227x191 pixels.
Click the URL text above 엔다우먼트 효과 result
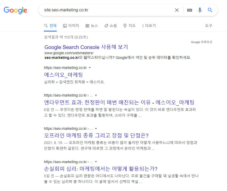(x=68, y=95)
